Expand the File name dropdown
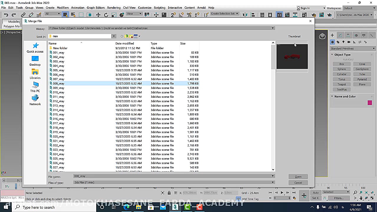 tap(273, 176)
